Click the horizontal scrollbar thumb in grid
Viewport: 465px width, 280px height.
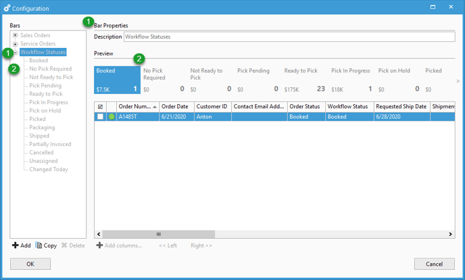[159, 234]
